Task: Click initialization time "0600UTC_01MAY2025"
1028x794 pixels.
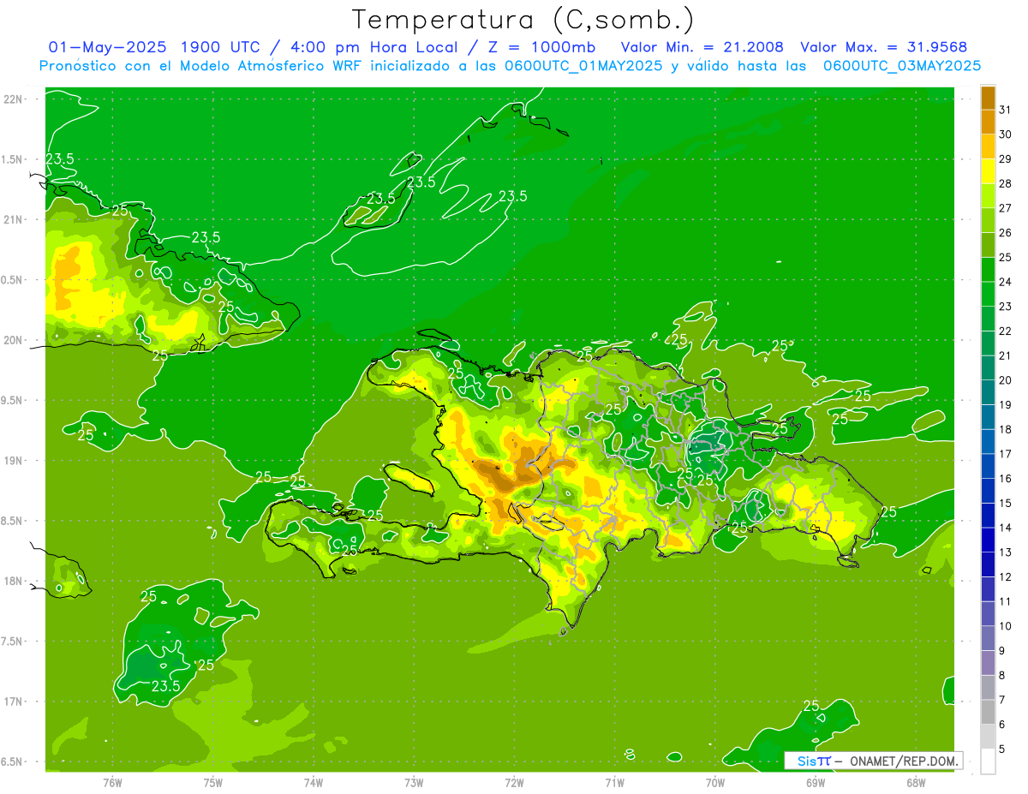Action: [x=585, y=66]
